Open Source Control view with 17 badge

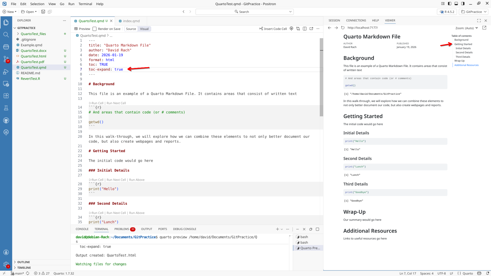[x=6, y=59]
